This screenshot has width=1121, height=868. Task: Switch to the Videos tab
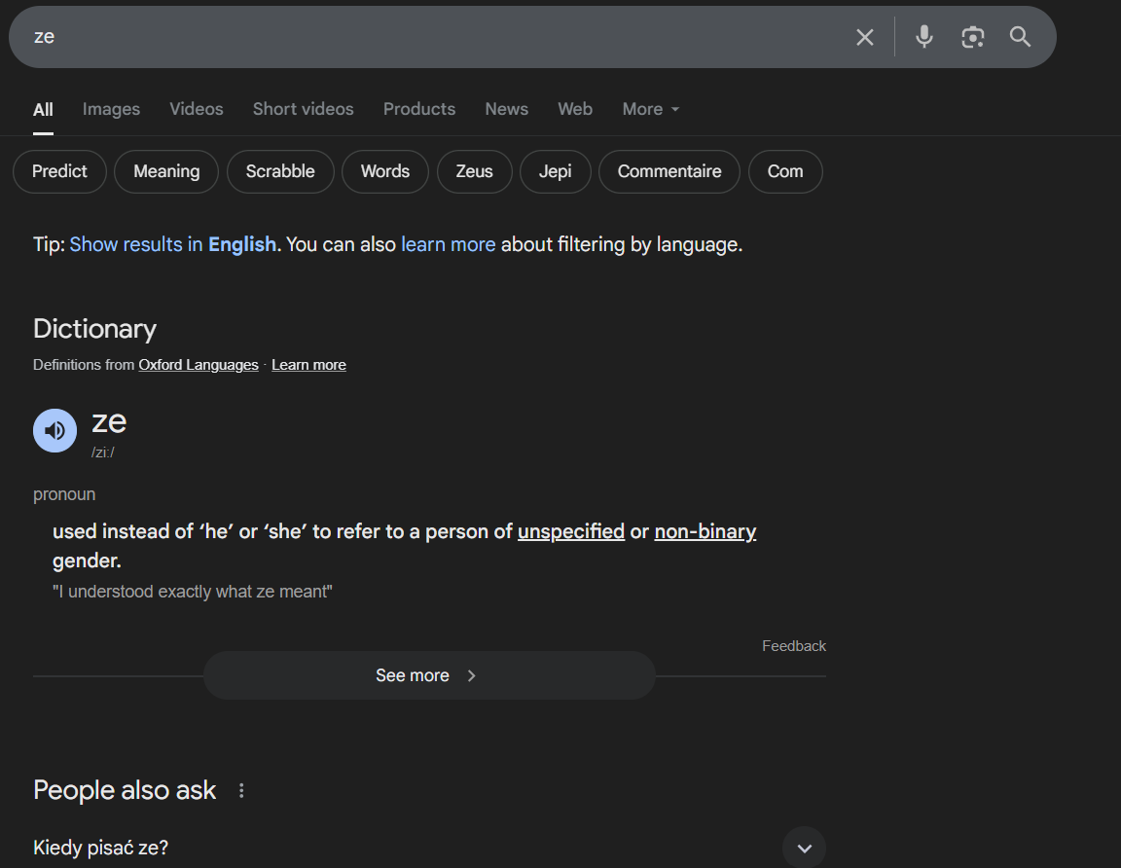click(196, 109)
